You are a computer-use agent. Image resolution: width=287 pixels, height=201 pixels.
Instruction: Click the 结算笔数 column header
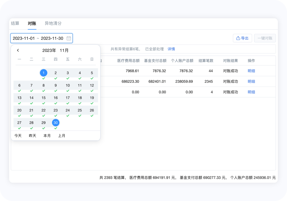tap(206, 61)
